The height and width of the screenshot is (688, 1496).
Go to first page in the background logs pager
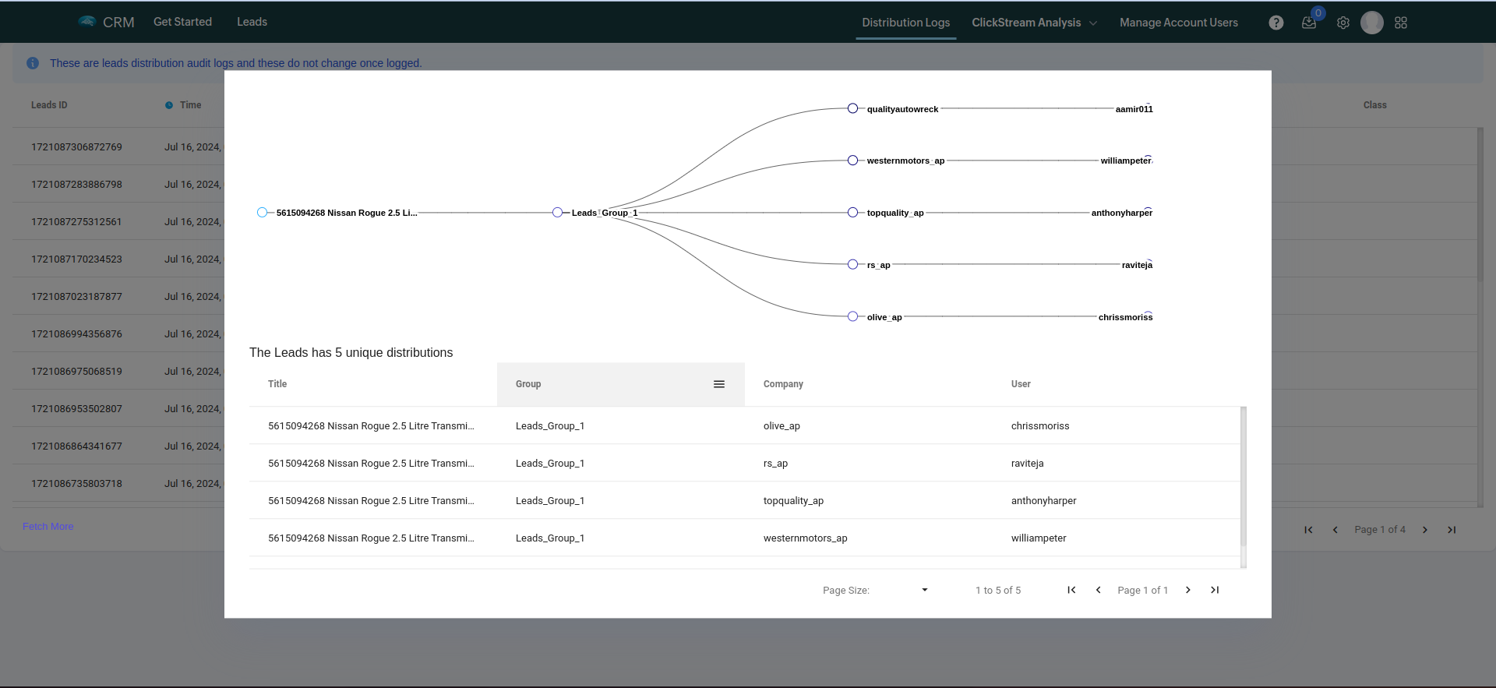coord(1308,530)
